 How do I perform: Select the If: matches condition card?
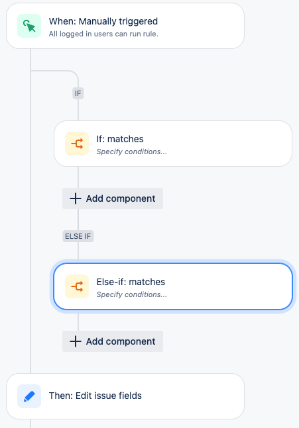[173, 144]
